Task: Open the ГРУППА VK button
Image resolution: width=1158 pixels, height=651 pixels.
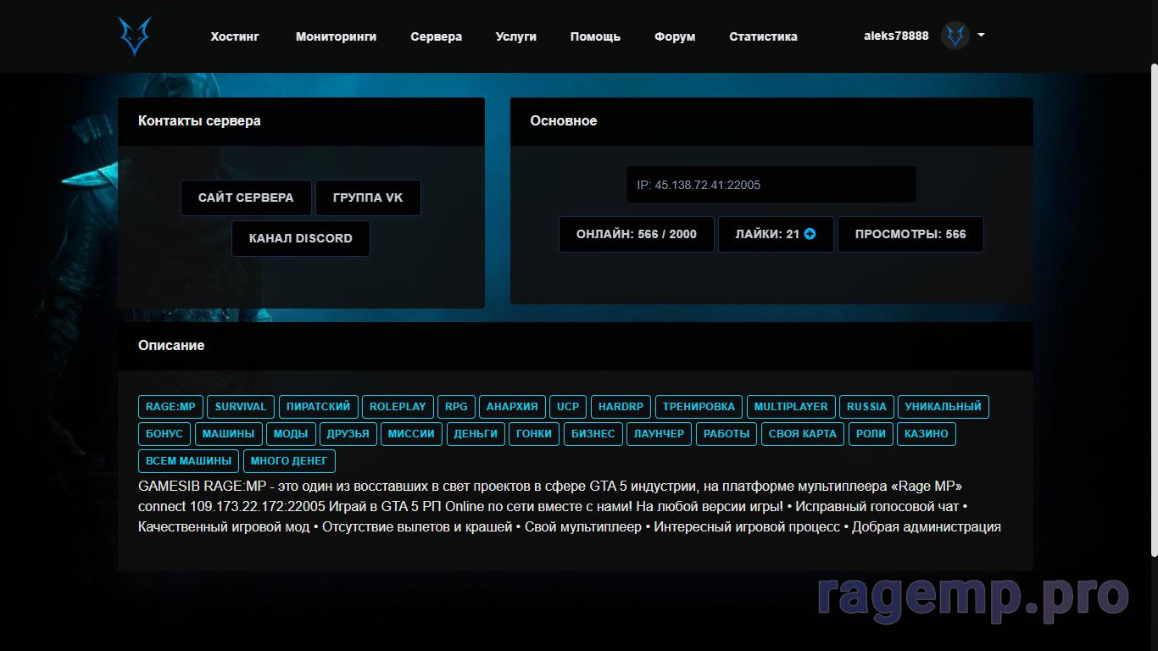Action: [x=368, y=198]
